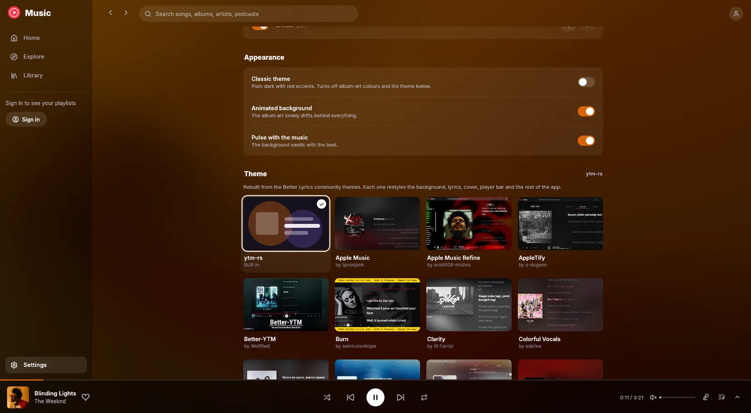Open the Library page
Image resolution: width=751 pixels, height=413 pixels.
[46, 75]
